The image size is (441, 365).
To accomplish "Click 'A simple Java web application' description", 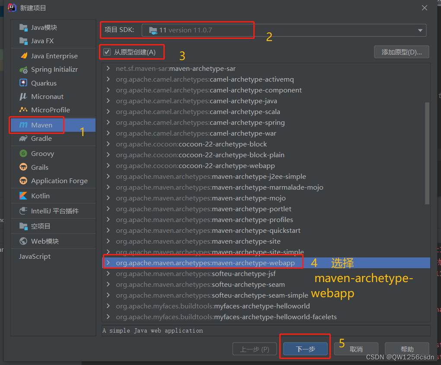I will click(x=153, y=330).
